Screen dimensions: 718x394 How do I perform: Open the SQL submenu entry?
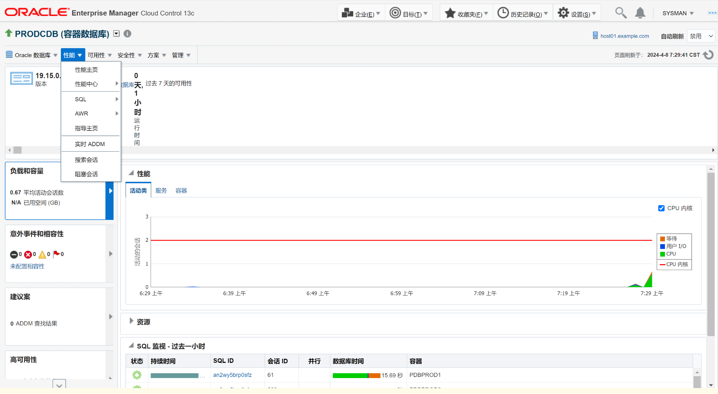coord(91,99)
